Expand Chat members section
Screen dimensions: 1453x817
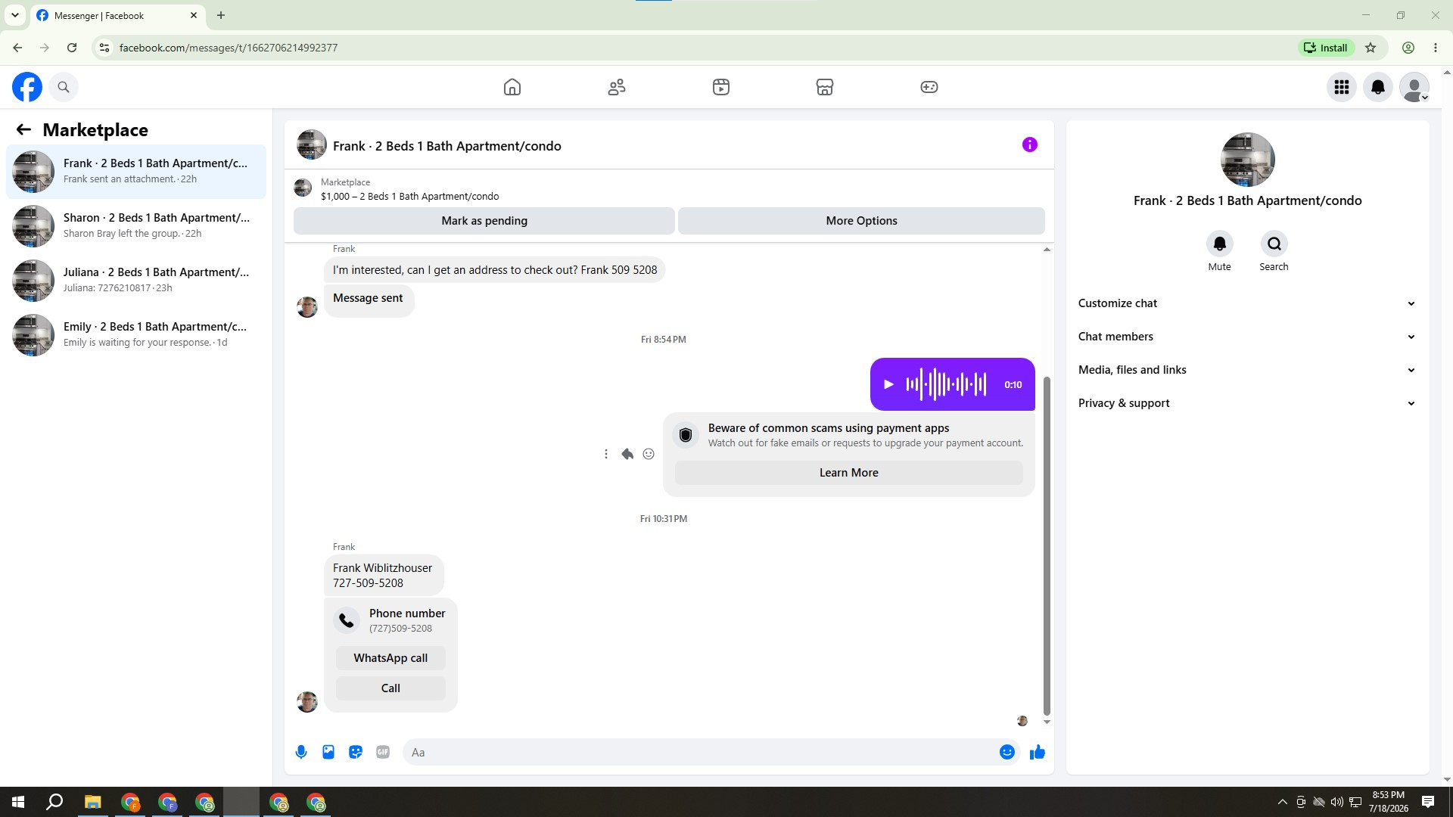point(1247,337)
